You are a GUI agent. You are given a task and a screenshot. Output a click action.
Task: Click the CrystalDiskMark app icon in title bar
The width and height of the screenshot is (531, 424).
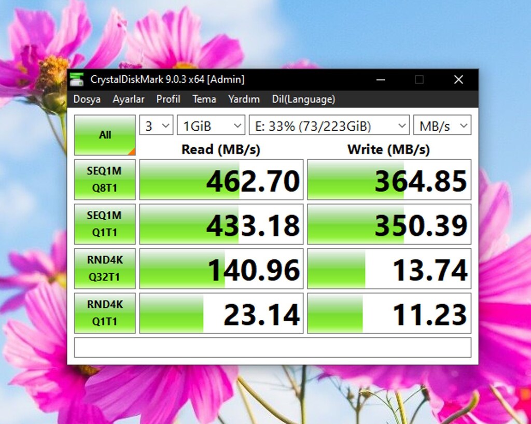click(77, 79)
